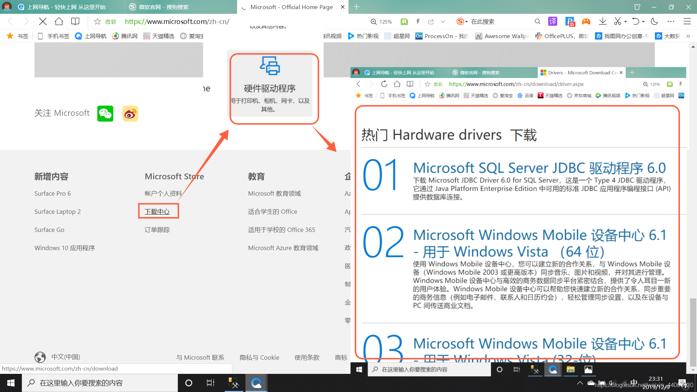Expand the address bar dropdown chevron
This screenshot has width=697, height=392.
point(443,22)
